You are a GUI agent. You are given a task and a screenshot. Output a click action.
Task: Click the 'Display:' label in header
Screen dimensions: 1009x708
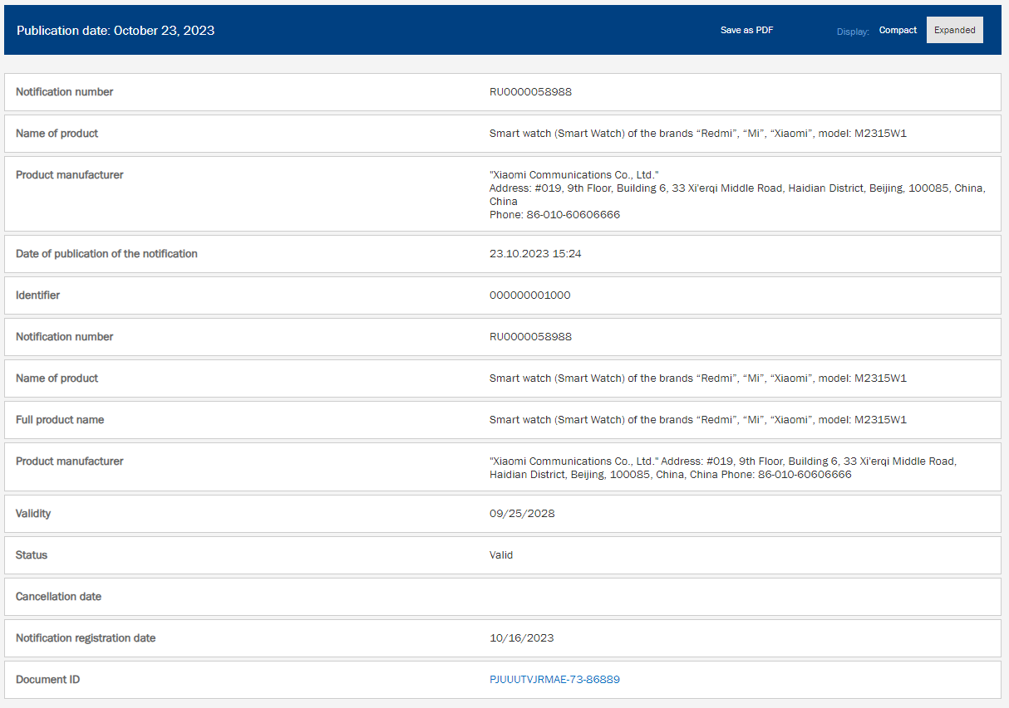click(x=853, y=32)
